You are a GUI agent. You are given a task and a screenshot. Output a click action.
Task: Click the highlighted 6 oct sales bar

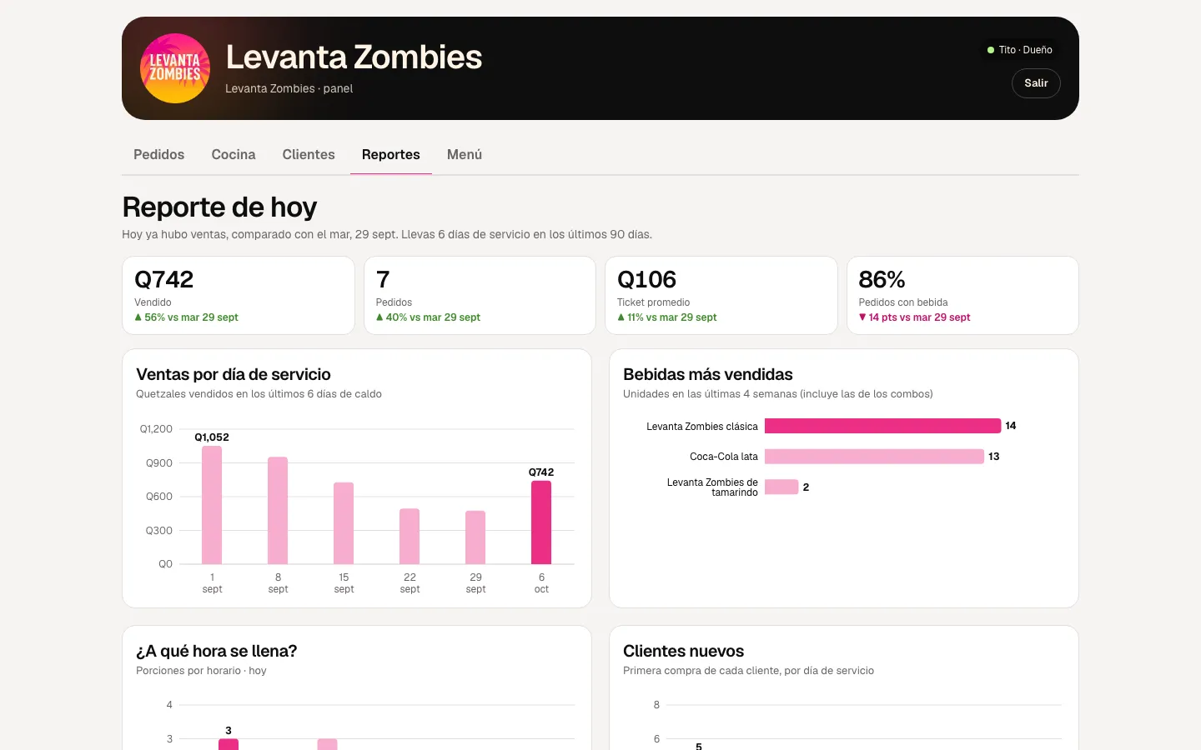tap(541, 522)
